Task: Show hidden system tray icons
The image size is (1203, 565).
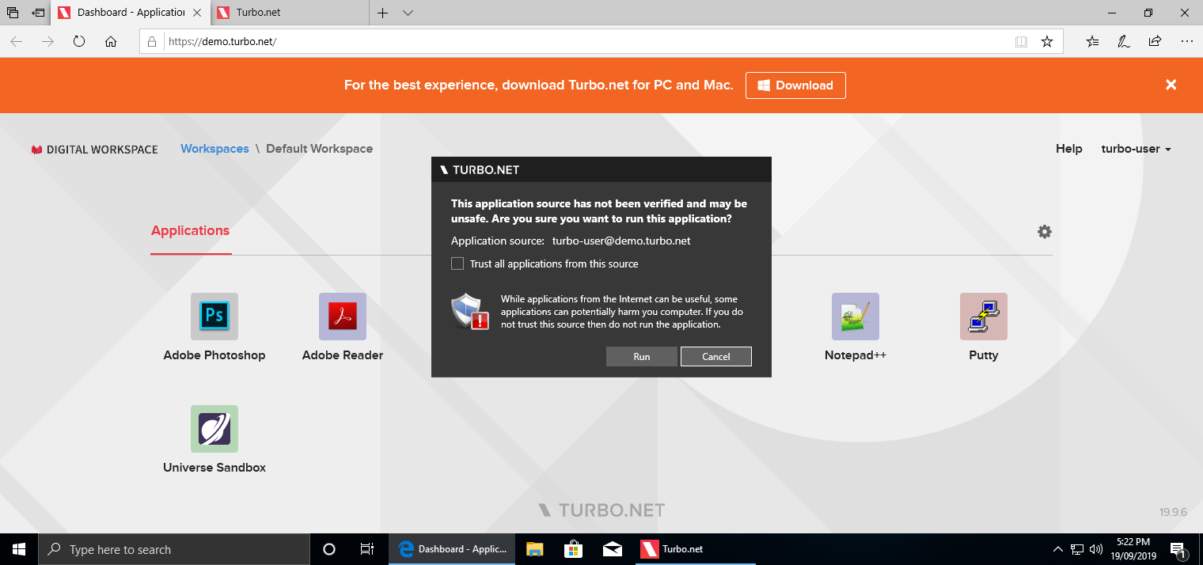Action: 1057,549
